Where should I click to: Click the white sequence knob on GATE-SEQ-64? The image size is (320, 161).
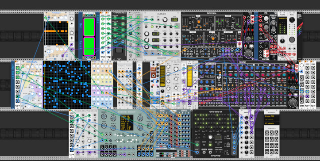(210, 137)
